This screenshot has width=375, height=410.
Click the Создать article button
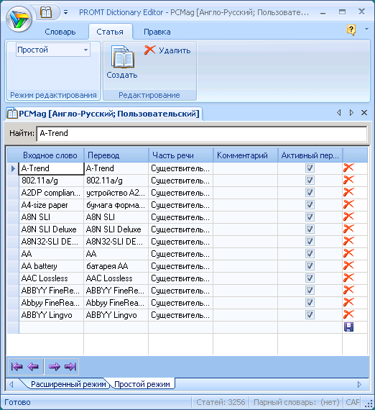coord(122,62)
